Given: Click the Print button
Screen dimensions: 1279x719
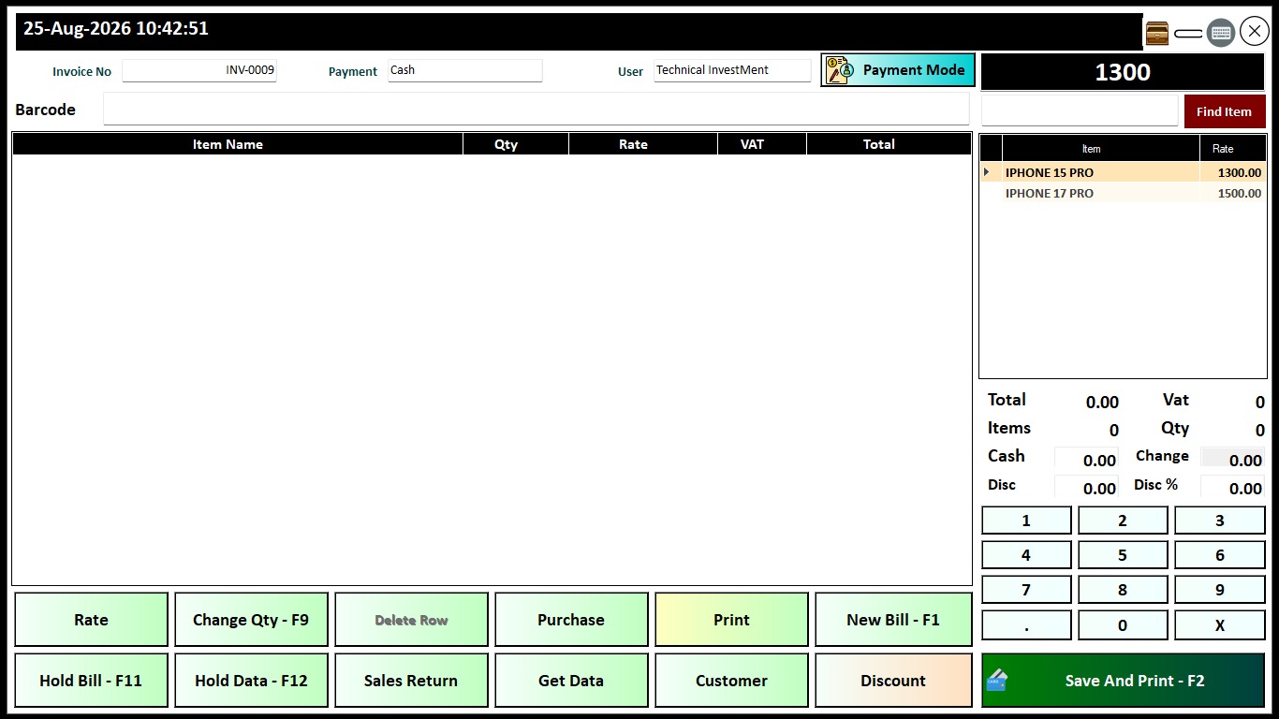Looking at the screenshot, I should pos(732,620).
